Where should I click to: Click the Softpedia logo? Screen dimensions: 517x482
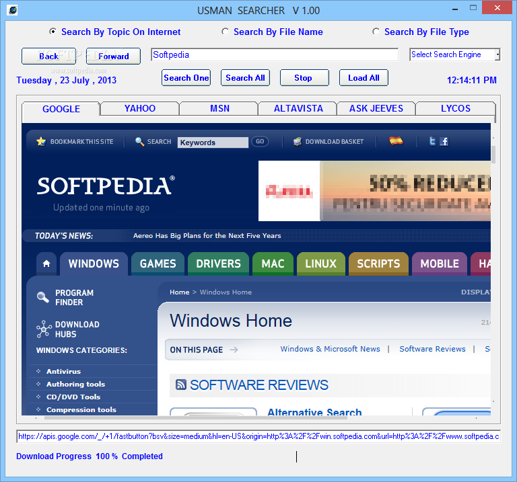pyautogui.click(x=106, y=186)
